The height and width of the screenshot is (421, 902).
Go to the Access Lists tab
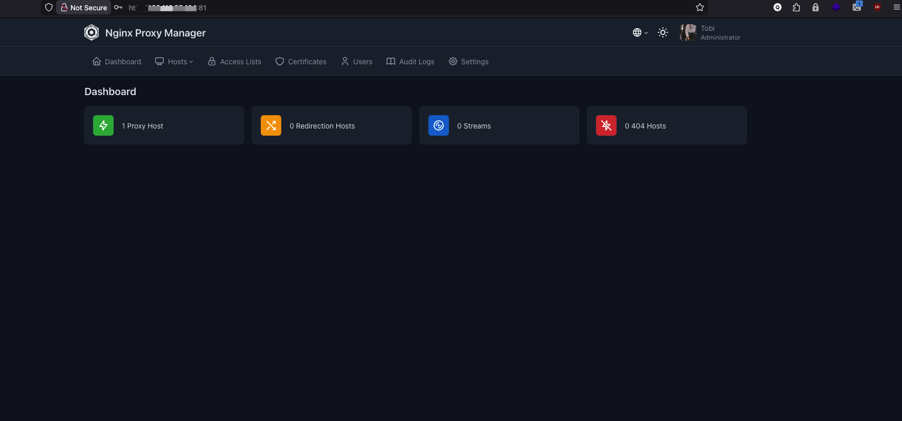234,62
